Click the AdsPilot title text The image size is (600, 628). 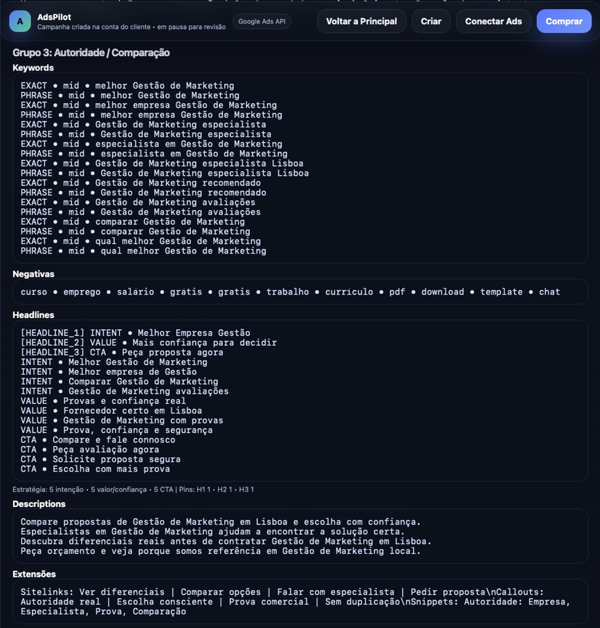pos(54,17)
